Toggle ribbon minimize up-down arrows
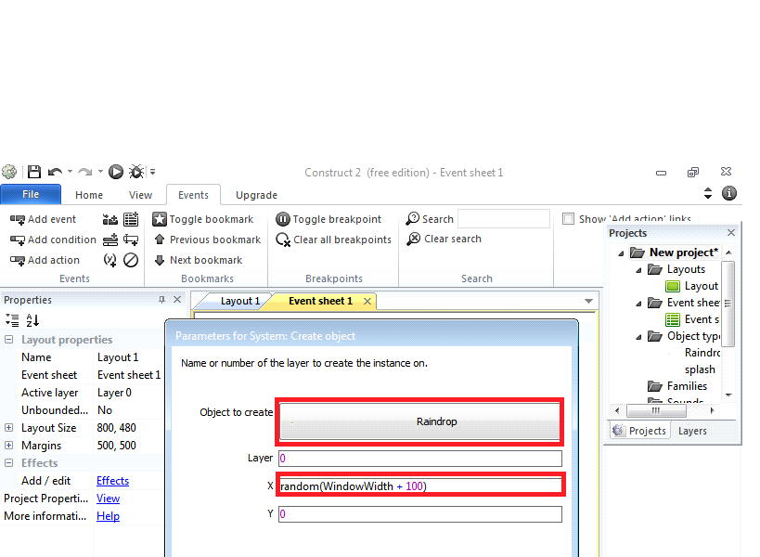 (708, 193)
